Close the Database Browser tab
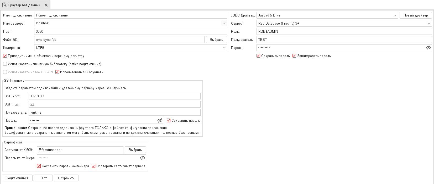This screenshot has width=434, height=184. pyautogui.click(x=46, y=5)
